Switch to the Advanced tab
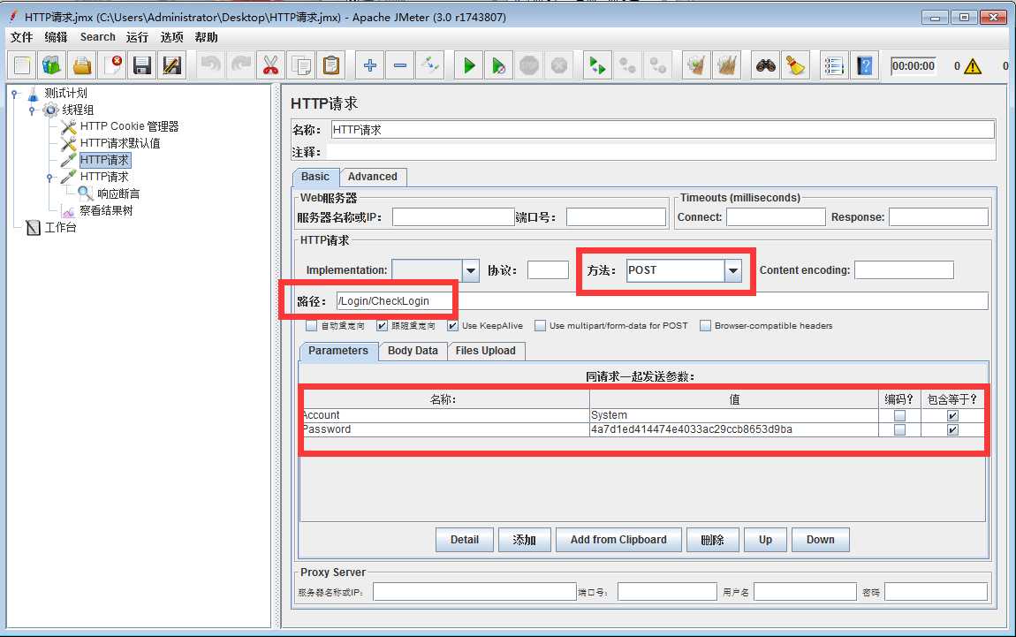 point(373,177)
